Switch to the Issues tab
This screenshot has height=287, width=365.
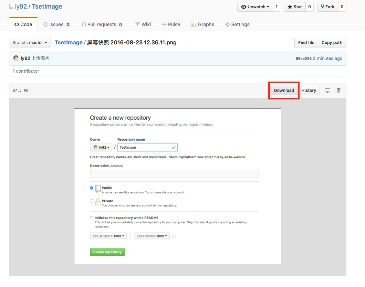[57, 24]
